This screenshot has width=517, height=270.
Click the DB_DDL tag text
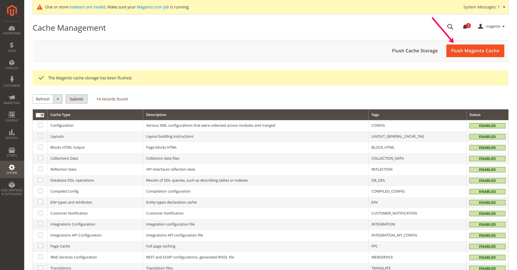click(378, 180)
